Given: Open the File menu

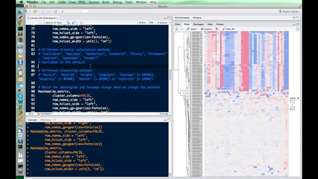Looking at the screenshot, I should click(44, 2).
